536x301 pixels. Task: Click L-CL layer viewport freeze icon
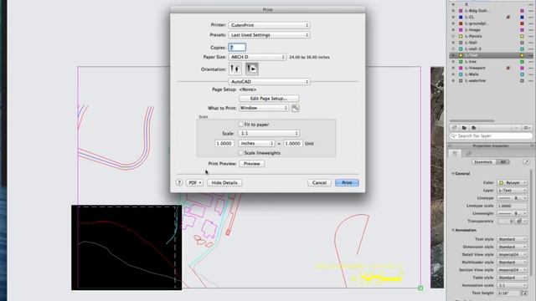(x=508, y=17)
